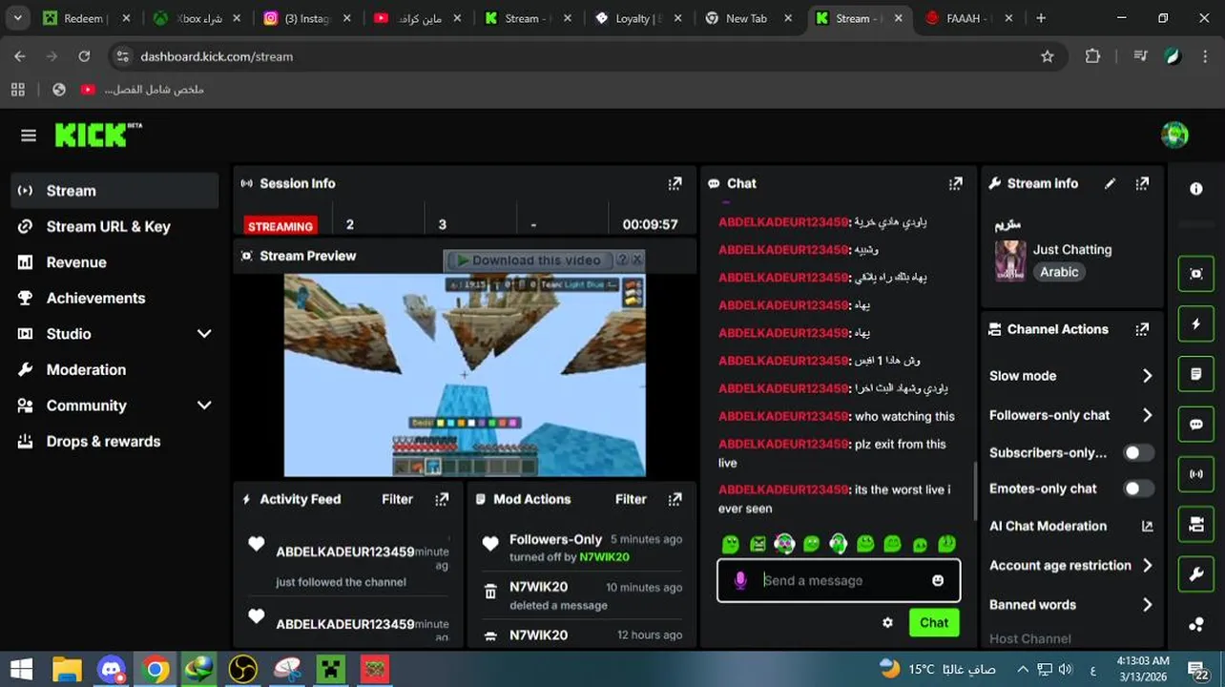Pop out the Channel Actions panel
Image resolution: width=1225 pixels, height=687 pixels.
coord(1142,329)
